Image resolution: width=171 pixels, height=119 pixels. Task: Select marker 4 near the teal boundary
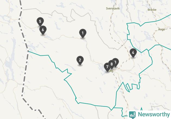[x=133, y=53]
